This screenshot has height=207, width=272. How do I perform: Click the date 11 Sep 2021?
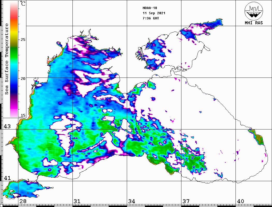[x=154, y=13]
